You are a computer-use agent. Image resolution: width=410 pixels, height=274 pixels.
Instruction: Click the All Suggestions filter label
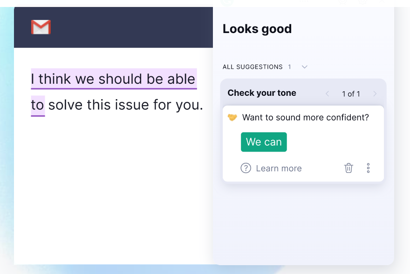point(253,67)
